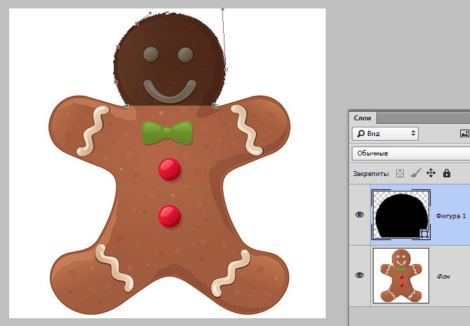This screenshot has width=470, height=326.
Task: Click the green bow tie on canvas
Action: coord(167,132)
